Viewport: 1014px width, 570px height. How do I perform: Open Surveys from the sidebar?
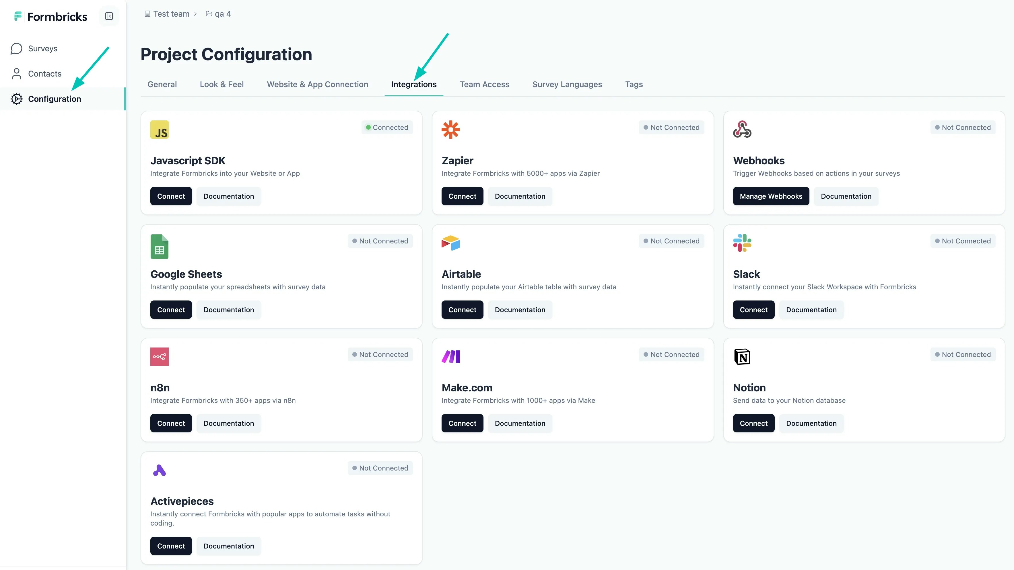42,48
